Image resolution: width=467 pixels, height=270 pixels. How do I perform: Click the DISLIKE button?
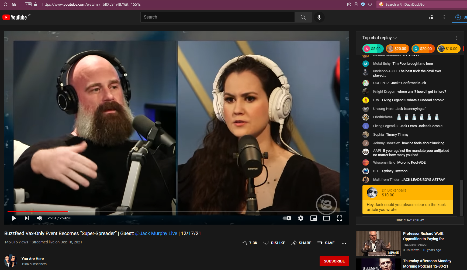pos(274,243)
